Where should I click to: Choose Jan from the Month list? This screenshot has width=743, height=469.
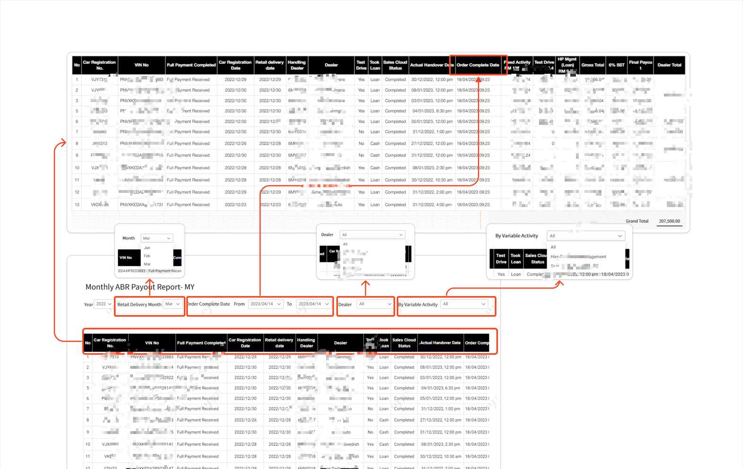147,248
